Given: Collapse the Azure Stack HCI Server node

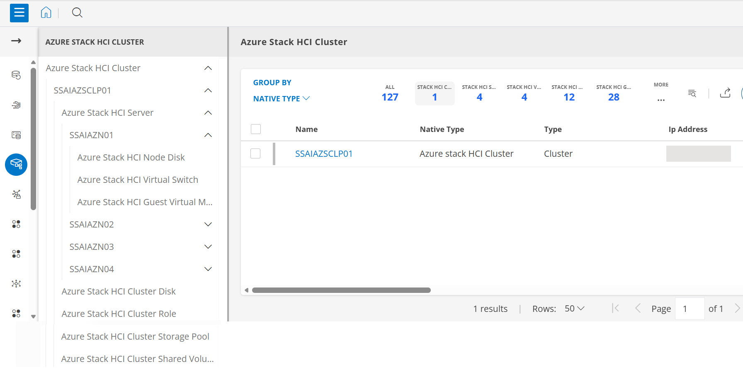Looking at the screenshot, I should (x=208, y=113).
